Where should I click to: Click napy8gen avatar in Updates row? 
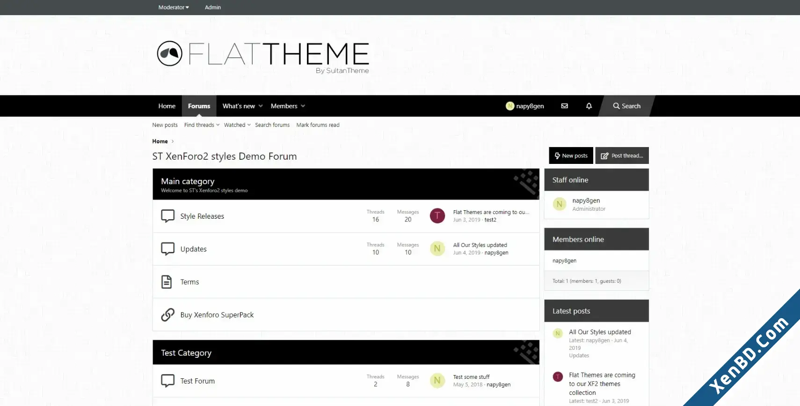437,248
